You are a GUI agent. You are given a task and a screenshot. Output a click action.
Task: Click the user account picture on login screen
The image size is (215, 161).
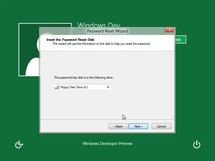click(x=29, y=50)
